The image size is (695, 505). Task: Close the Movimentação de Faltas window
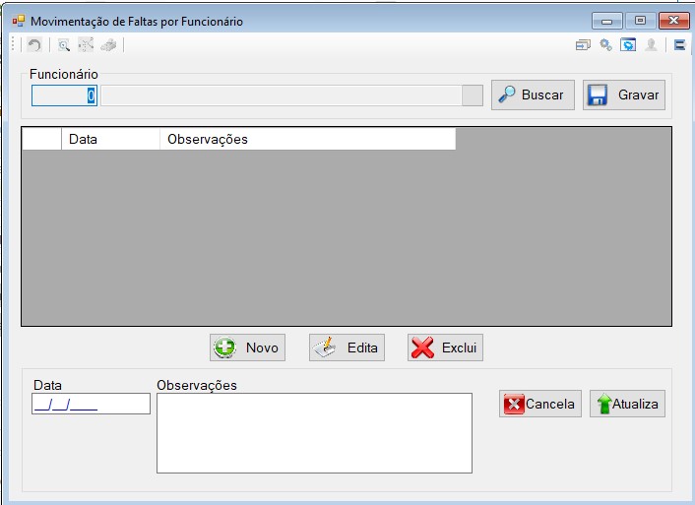(673, 21)
